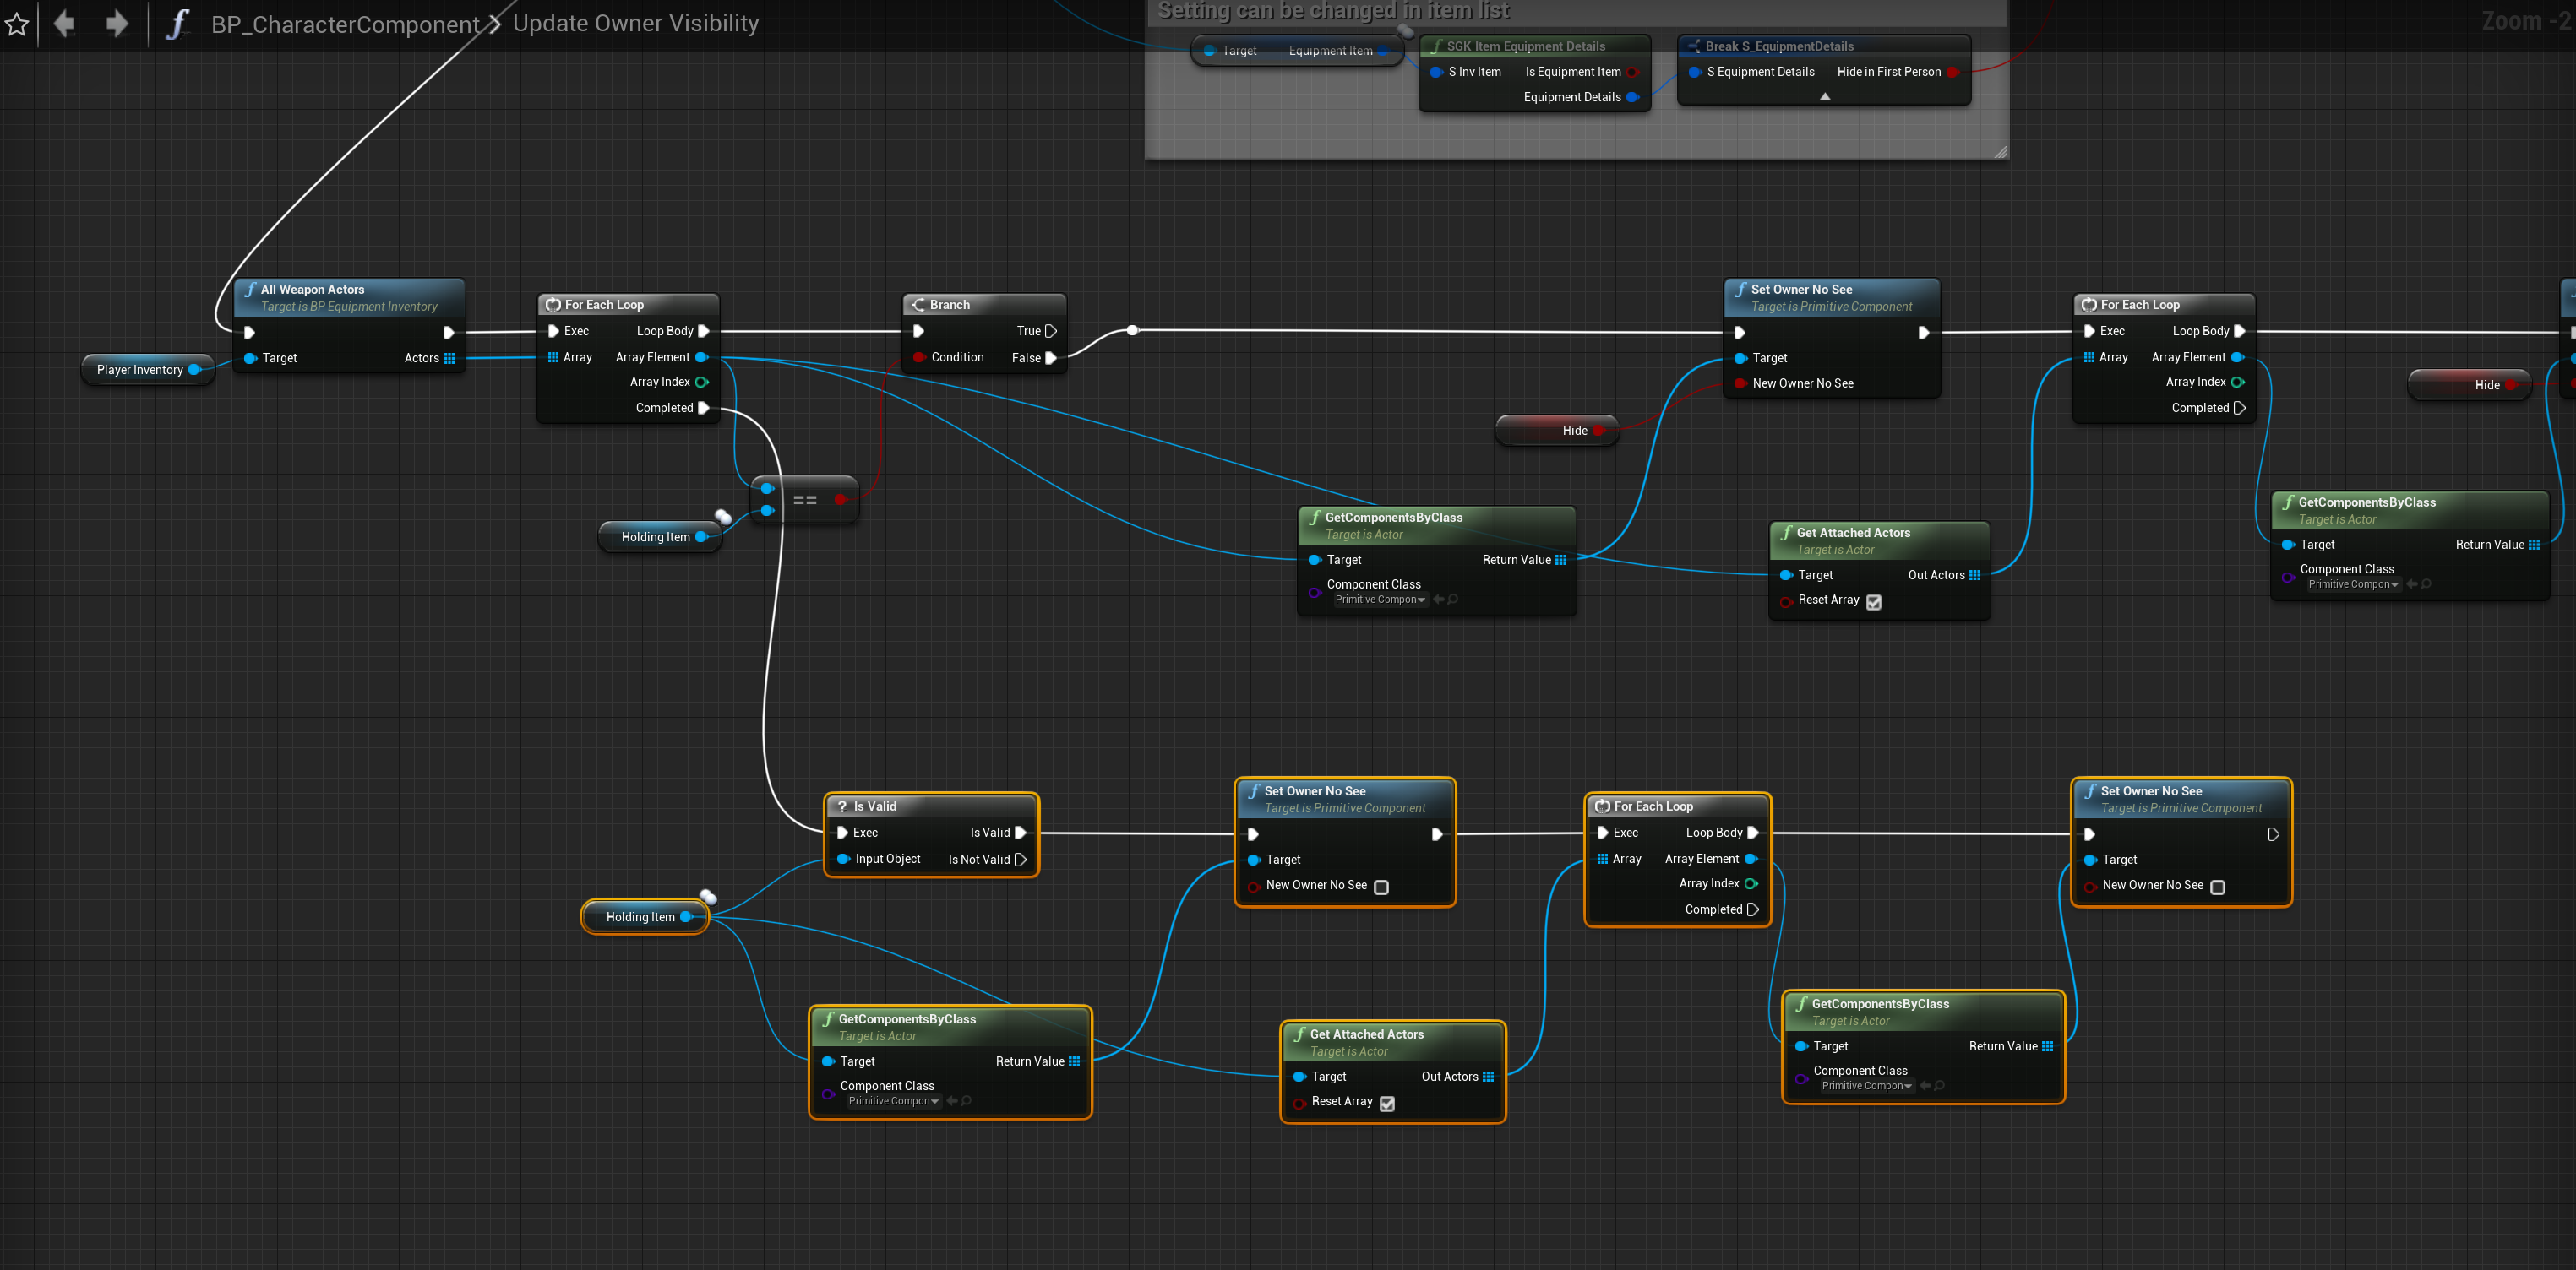The height and width of the screenshot is (1270, 2576).
Task: Open Component Class dropdown on middle GetComponentsByClass
Action: (x=1380, y=600)
